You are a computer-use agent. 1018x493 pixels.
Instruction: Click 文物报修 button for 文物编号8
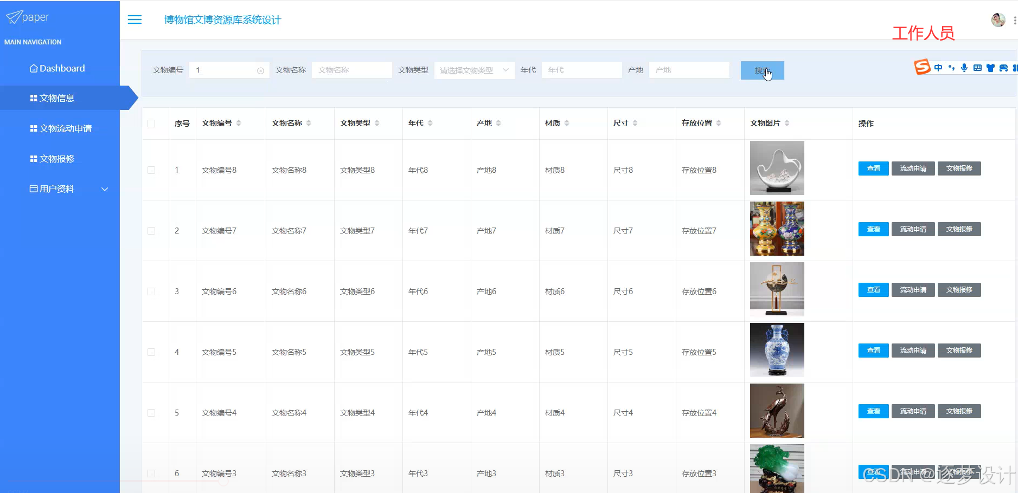pyautogui.click(x=959, y=168)
